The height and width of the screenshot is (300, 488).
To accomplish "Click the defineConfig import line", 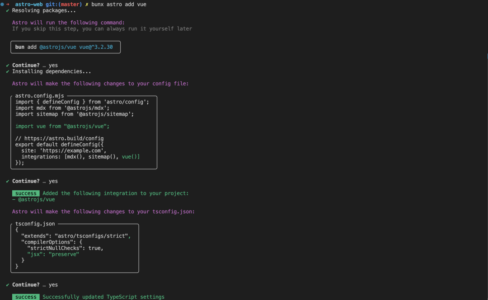I will pyautogui.click(x=82, y=102).
